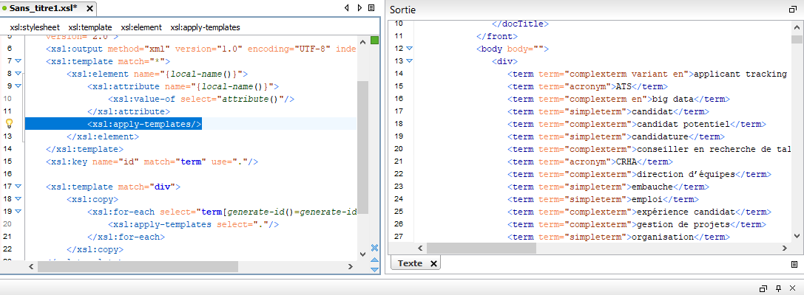Click line number 22 in Sortie gutter
This screenshot has height=295, width=804.
pos(399,174)
